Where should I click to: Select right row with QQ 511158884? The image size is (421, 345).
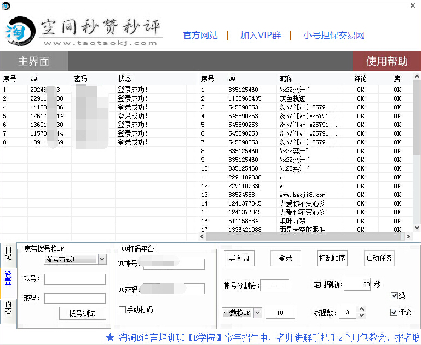(x=243, y=221)
